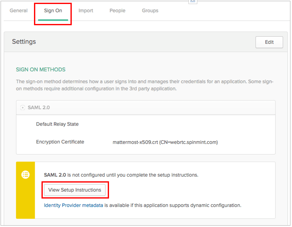This screenshot has width=292, height=227.
Task: Click the yellow status stripe beside setup instructions
Action: [x=25, y=200]
